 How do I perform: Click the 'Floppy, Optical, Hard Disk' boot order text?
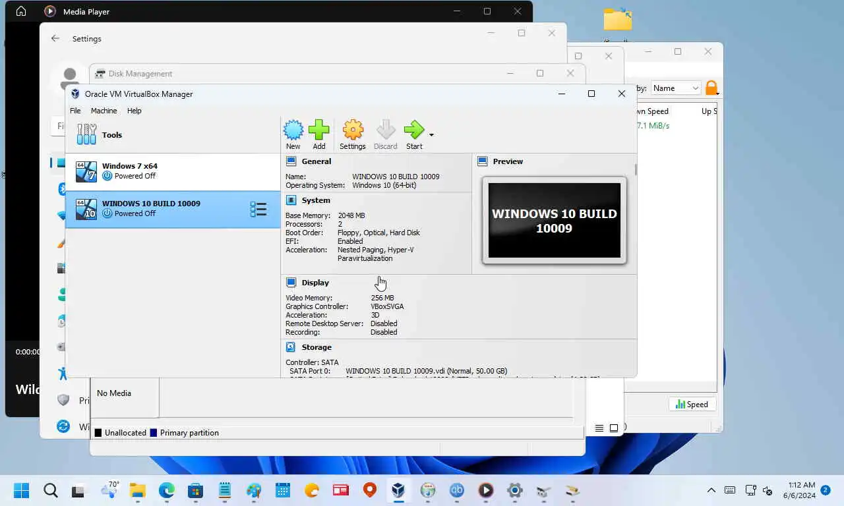(378, 233)
